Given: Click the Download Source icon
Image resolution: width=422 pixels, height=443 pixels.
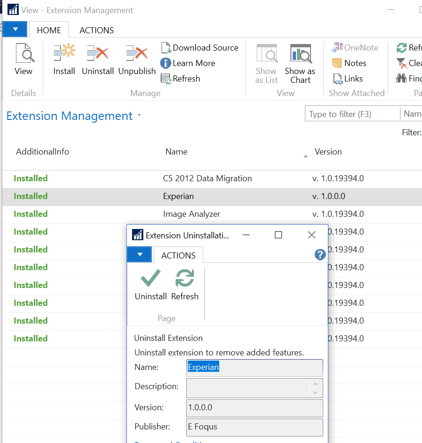Looking at the screenshot, I should point(166,48).
